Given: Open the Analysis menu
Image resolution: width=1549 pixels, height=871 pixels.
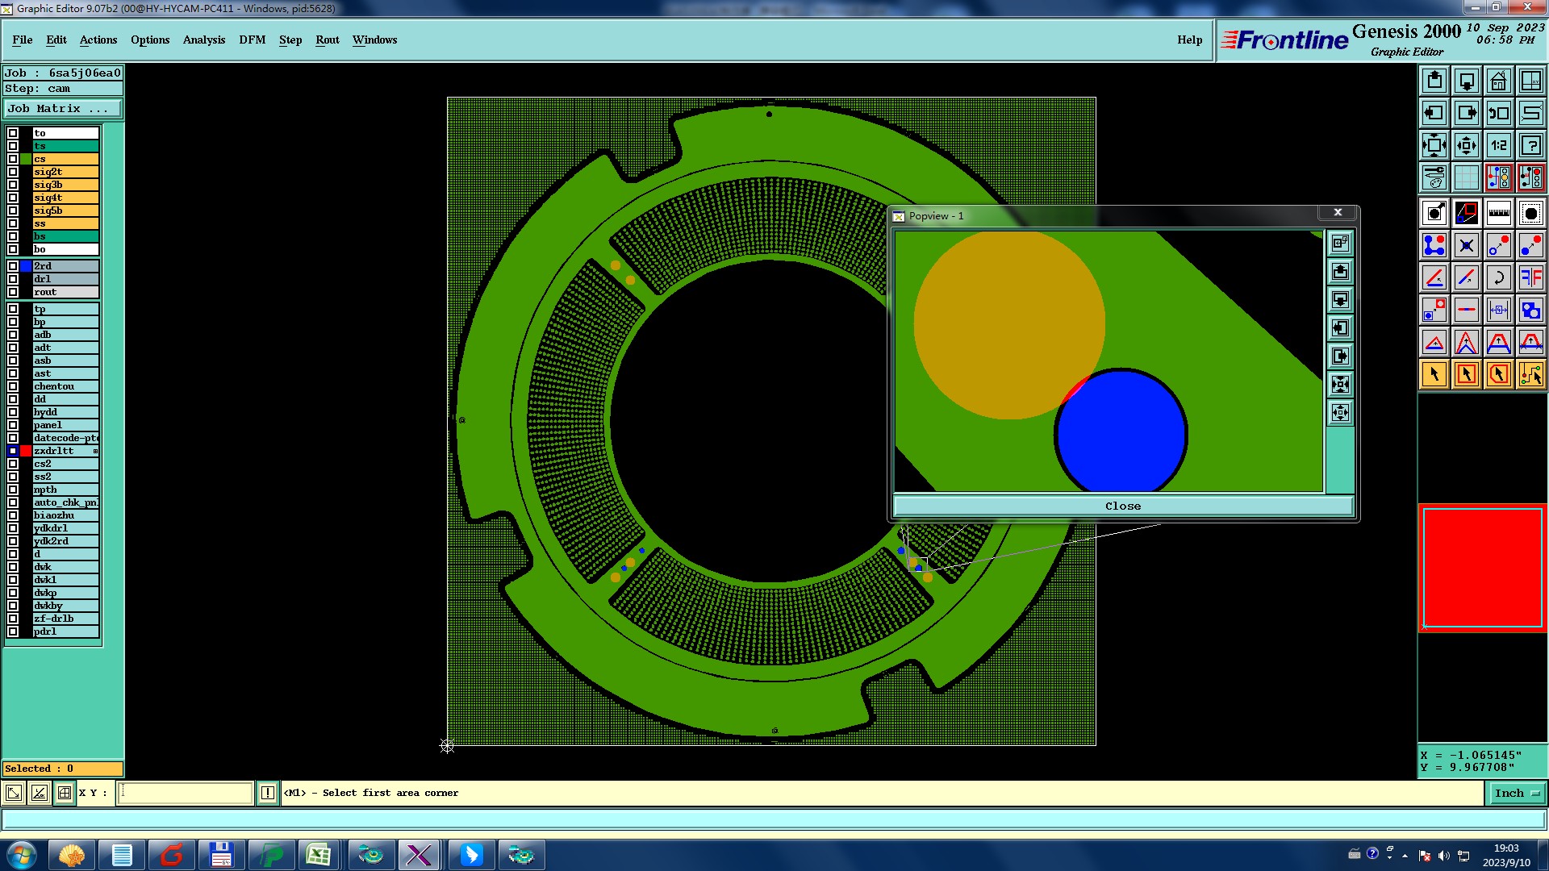Looking at the screenshot, I should click(x=203, y=40).
